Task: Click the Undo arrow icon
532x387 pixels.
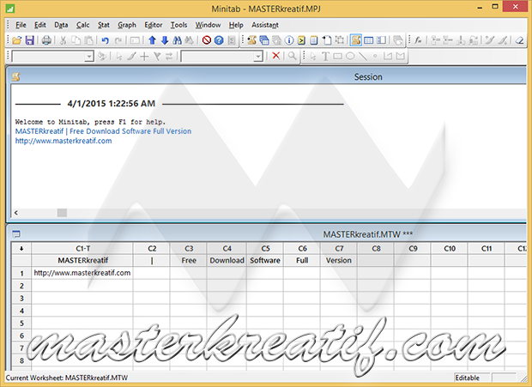Action: [106, 40]
